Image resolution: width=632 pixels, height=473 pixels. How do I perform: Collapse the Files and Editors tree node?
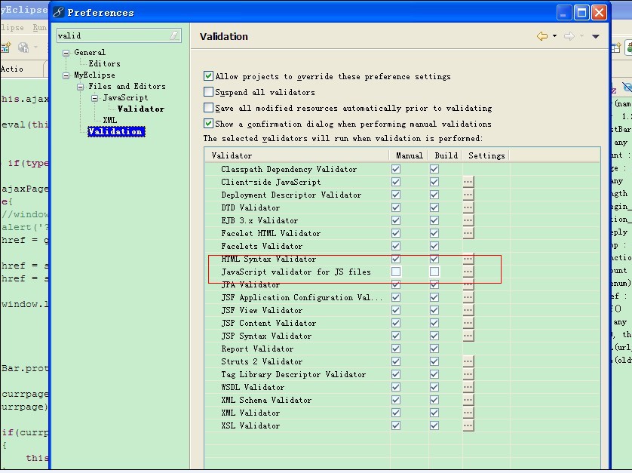[x=81, y=87]
